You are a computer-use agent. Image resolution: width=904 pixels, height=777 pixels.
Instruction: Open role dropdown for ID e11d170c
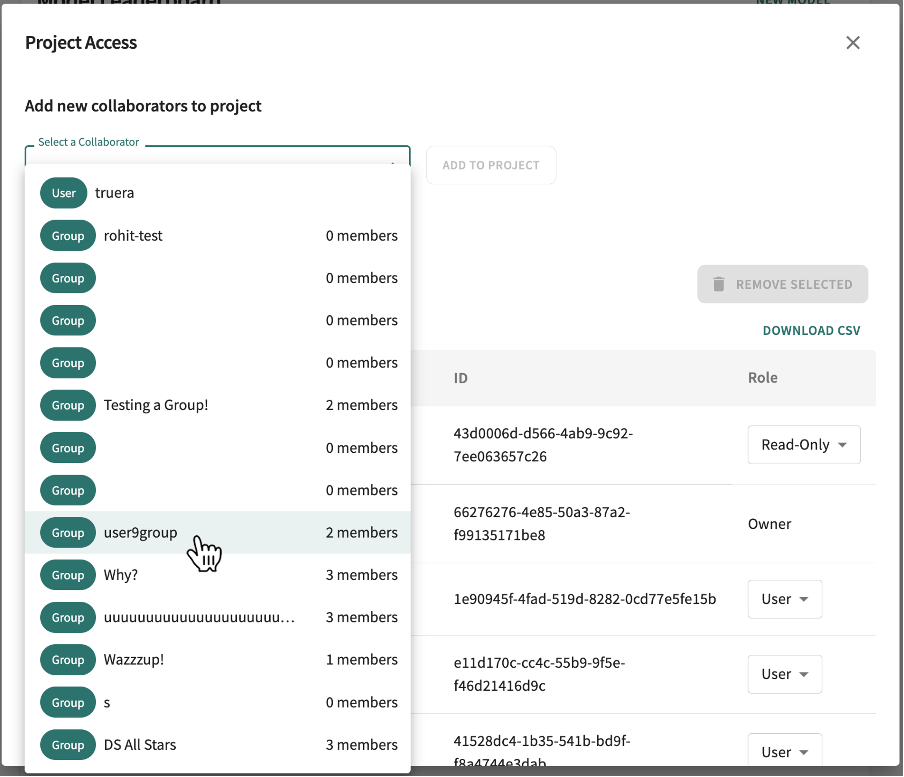coord(785,674)
